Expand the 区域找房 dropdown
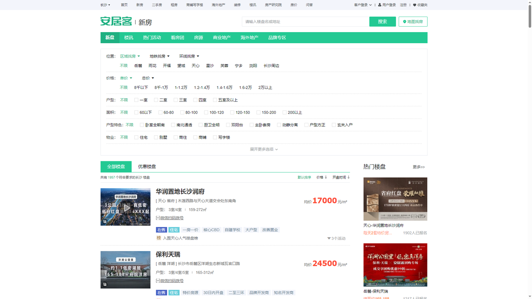Screen dimensions: 532x299 pos(130,56)
